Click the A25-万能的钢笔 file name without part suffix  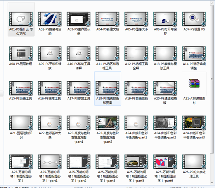coord(21,176)
